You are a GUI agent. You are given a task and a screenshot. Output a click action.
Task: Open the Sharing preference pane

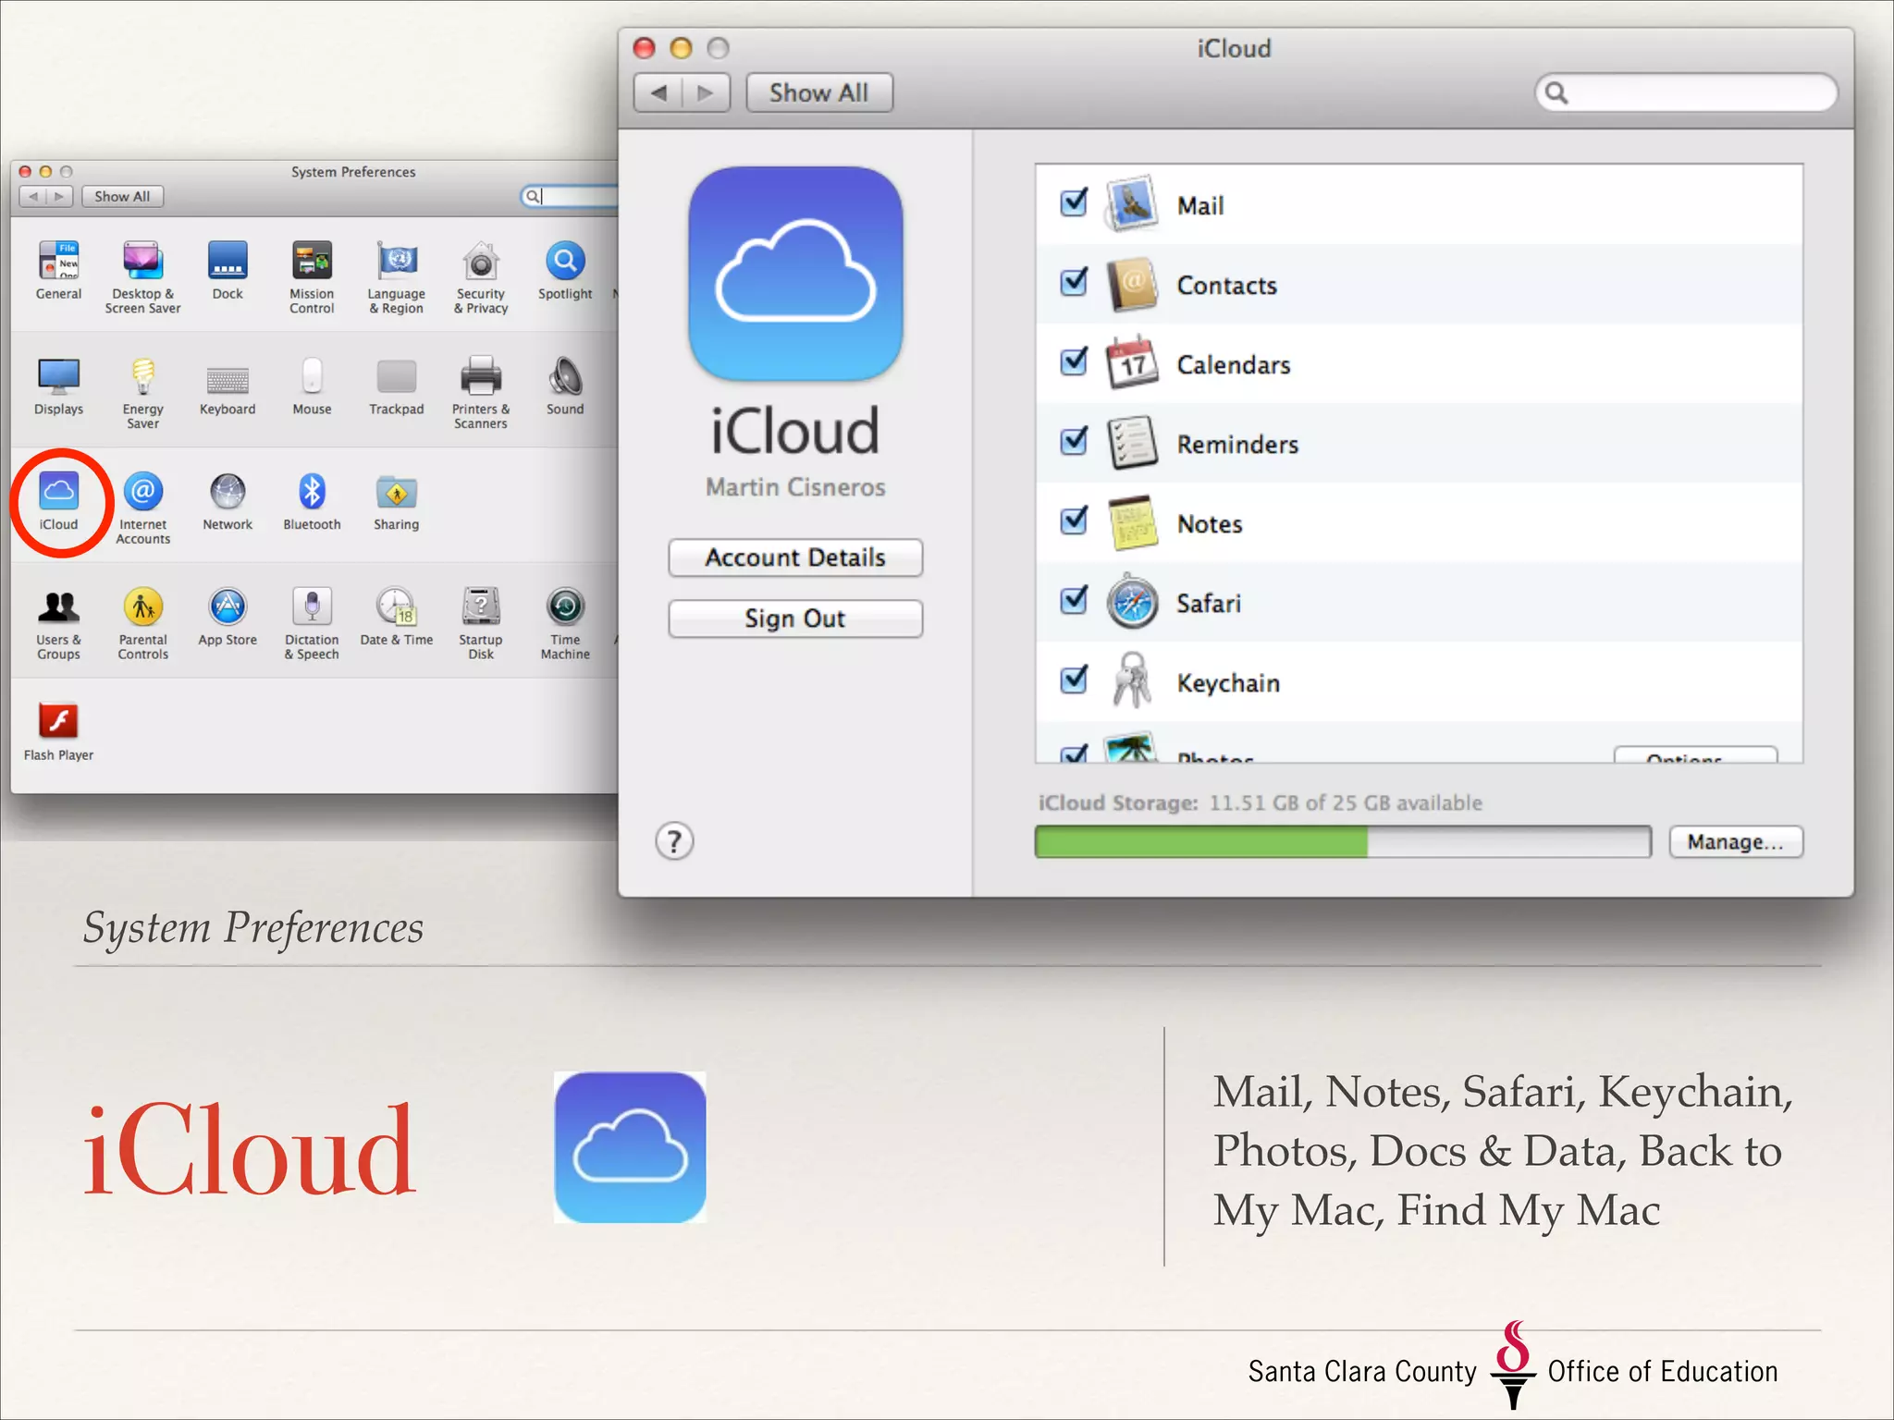pyautogui.click(x=397, y=501)
